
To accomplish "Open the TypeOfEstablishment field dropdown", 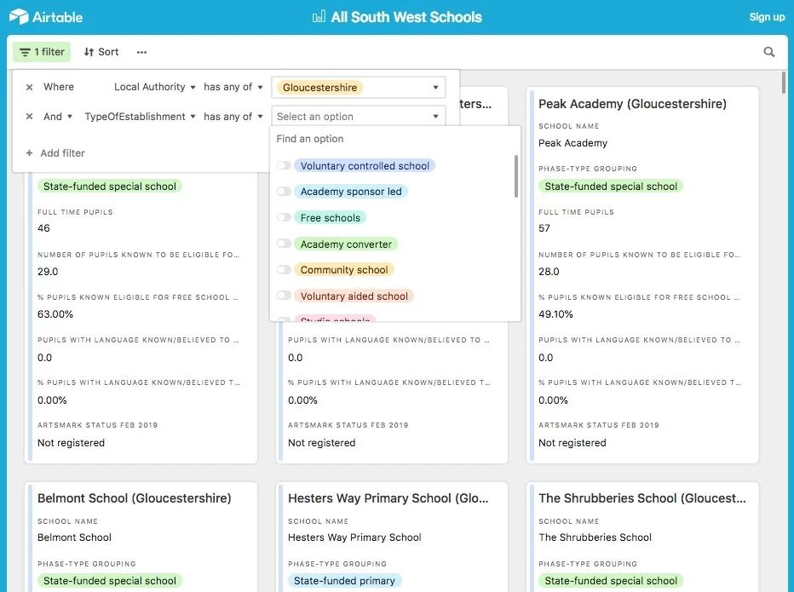I will (140, 117).
